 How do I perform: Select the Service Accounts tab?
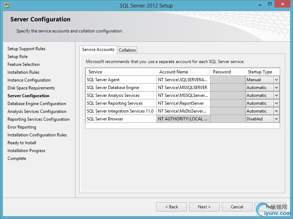tap(98, 49)
